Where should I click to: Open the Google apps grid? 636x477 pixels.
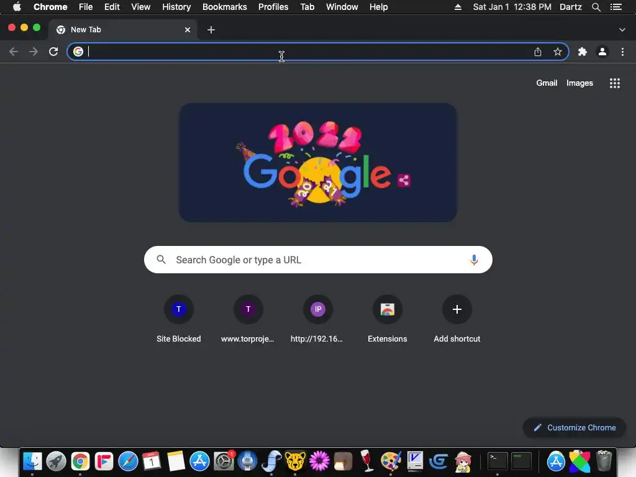click(615, 83)
